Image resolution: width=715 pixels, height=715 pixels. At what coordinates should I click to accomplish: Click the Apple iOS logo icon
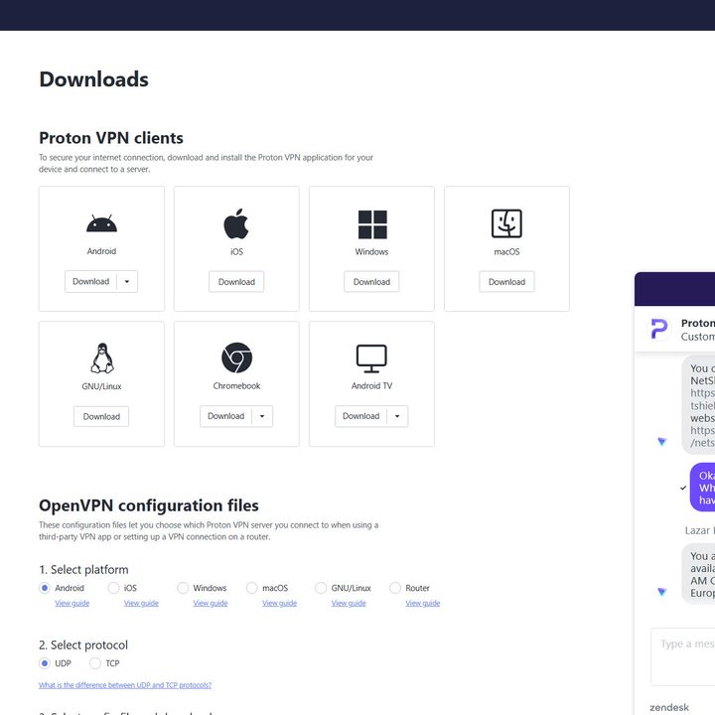pos(236,223)
